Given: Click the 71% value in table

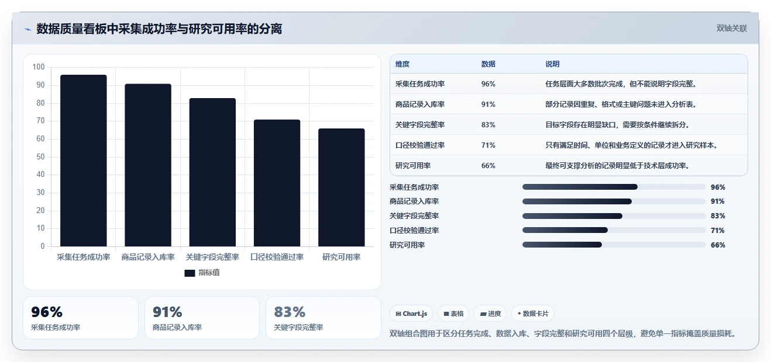Looking at the screenshot, I should (x=488, y=145).
